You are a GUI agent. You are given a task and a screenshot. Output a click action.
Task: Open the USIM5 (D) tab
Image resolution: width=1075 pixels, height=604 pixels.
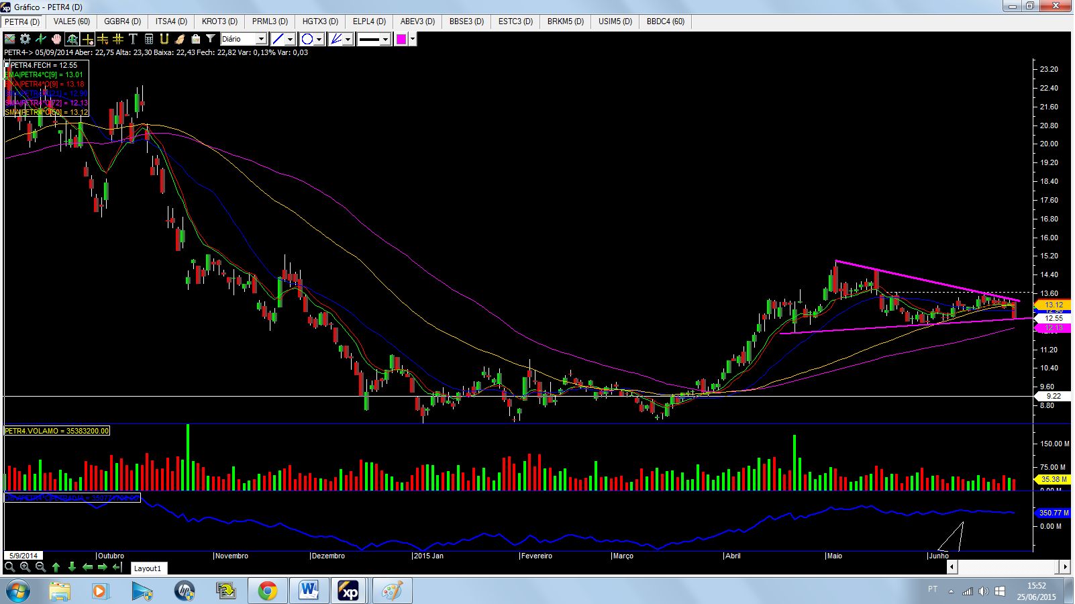(x=615, y=21)
